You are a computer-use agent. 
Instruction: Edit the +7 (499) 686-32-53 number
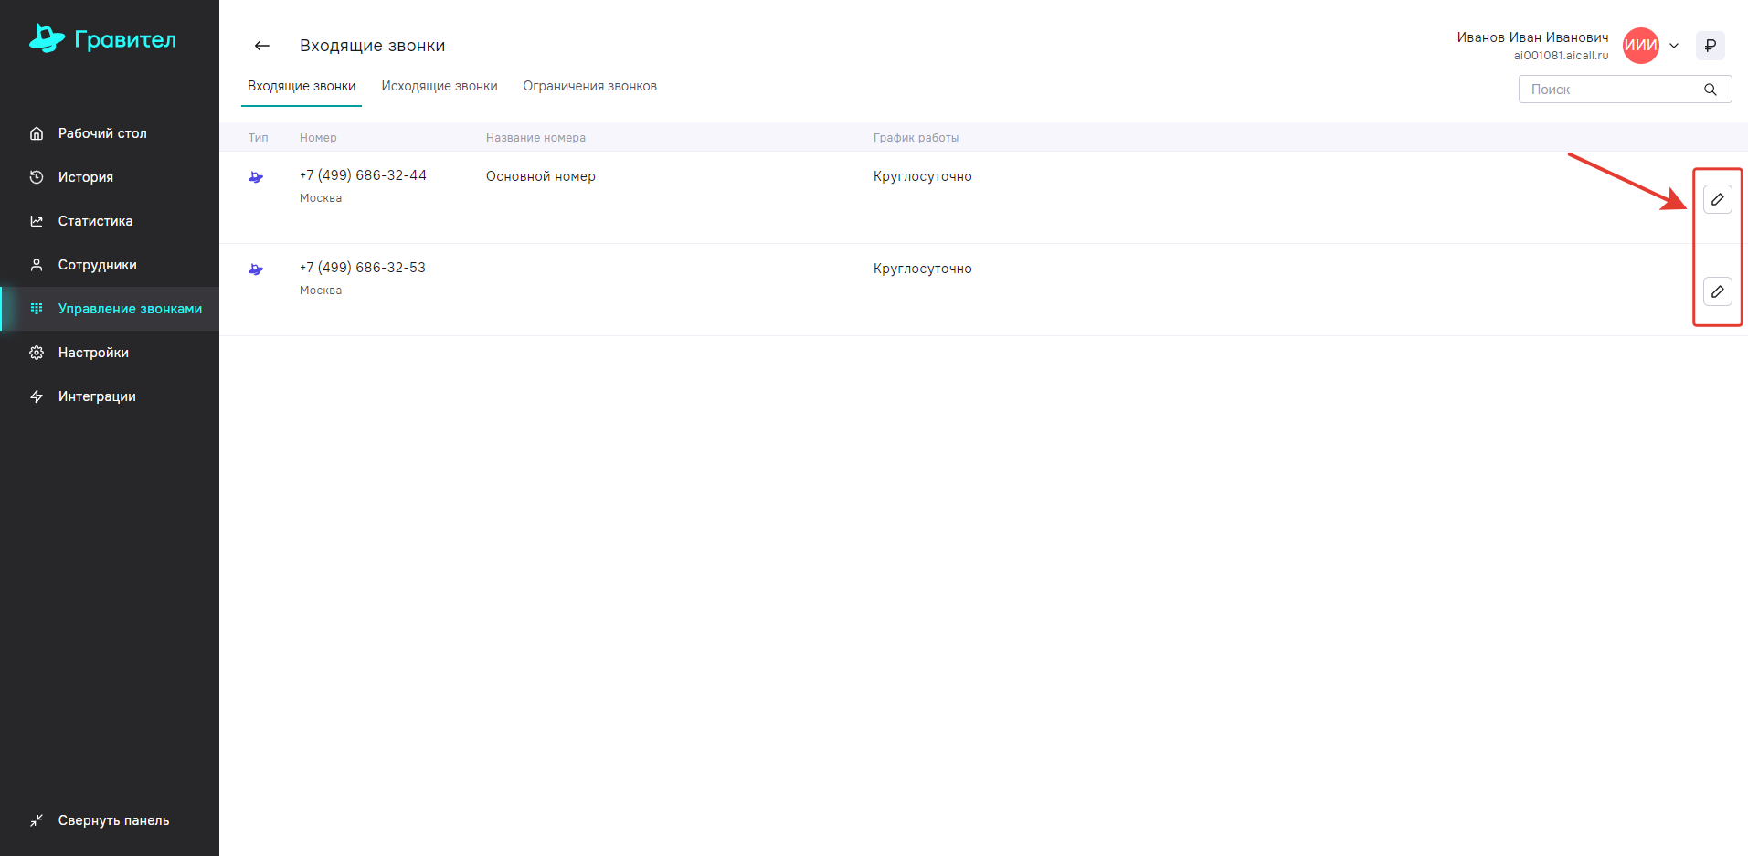point(1717,291)
